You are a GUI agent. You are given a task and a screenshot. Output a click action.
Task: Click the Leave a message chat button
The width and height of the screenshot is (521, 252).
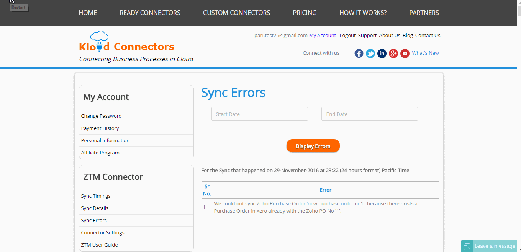(x=489, y=246)
